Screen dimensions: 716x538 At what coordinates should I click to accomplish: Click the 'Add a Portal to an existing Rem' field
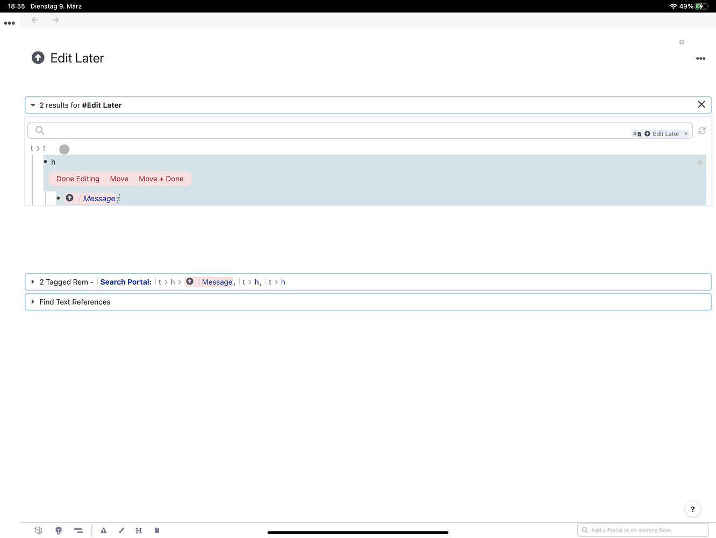point(643,530)
